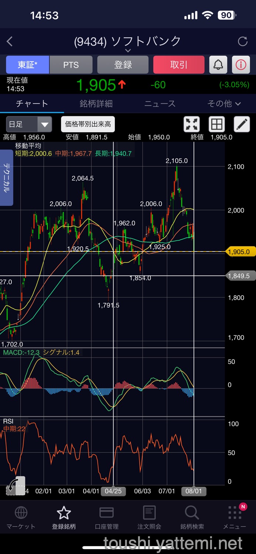Screen dimensions: 256x554
Task: Expand chevron below the stock name
Action: click(128, 51)
